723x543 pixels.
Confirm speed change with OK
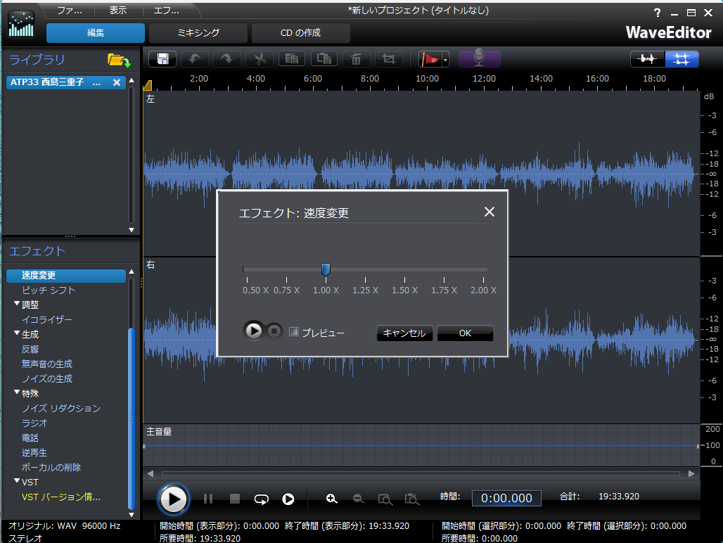point(465,333)
